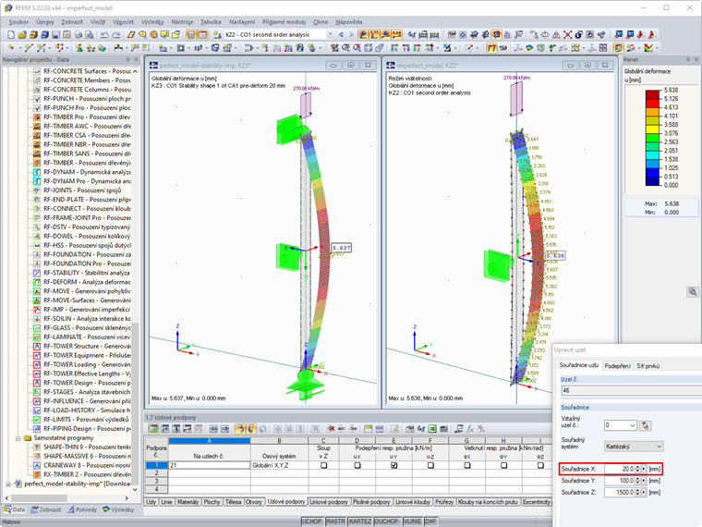This screenshot has height=527, width=702.
Task: Click view in X direction icon
Action: (394, 47)
